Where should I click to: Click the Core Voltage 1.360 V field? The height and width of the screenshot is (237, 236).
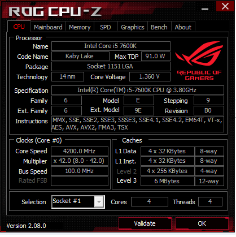point(150,76)
